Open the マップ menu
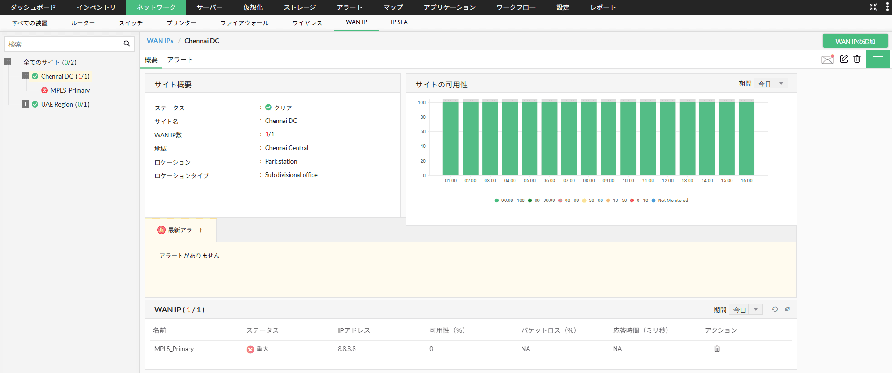This screenshot has width=892, height=373. coord(393,7)
